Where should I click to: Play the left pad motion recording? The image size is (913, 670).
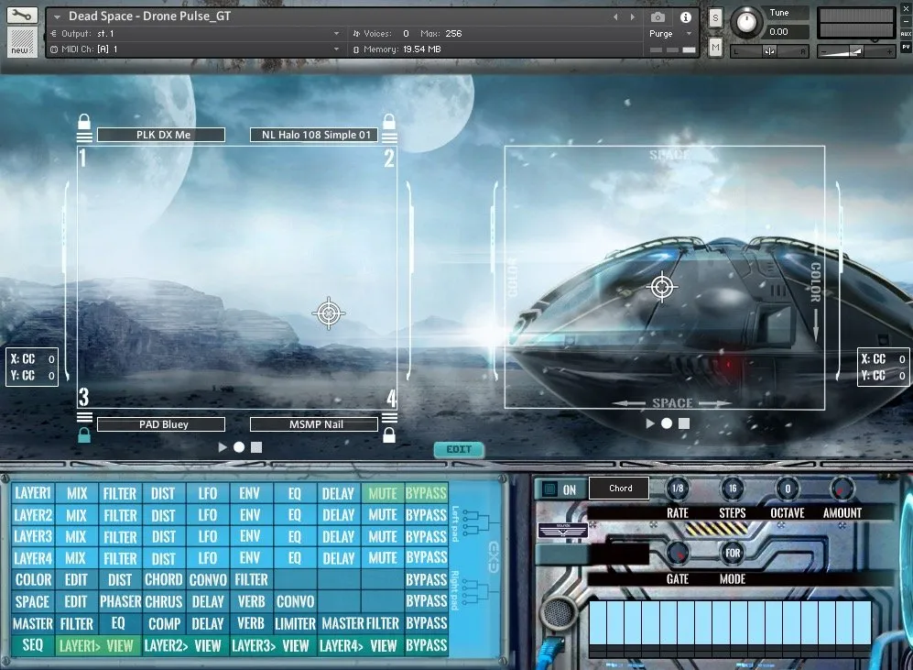222,447
